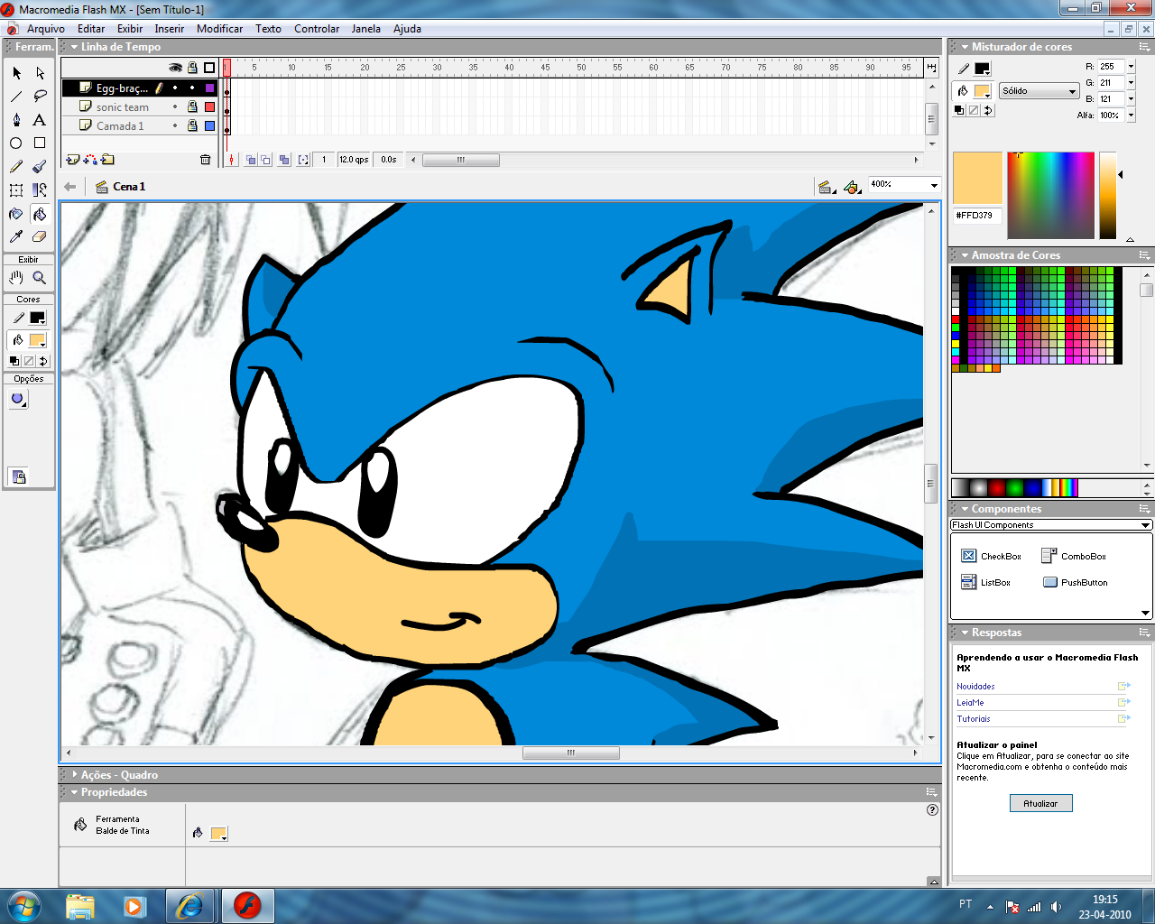Select the Rectangle tool
Screen dimensions: 1155x924
[x=40, y=143]
